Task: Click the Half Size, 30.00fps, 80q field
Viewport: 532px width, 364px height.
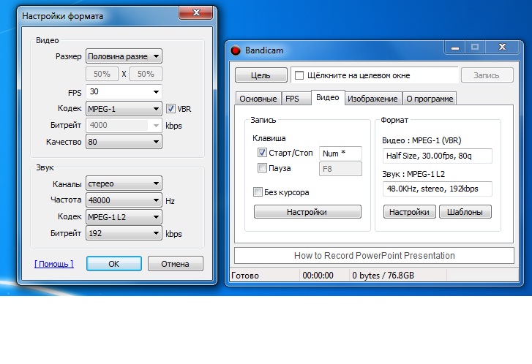Action: point(438,156)
